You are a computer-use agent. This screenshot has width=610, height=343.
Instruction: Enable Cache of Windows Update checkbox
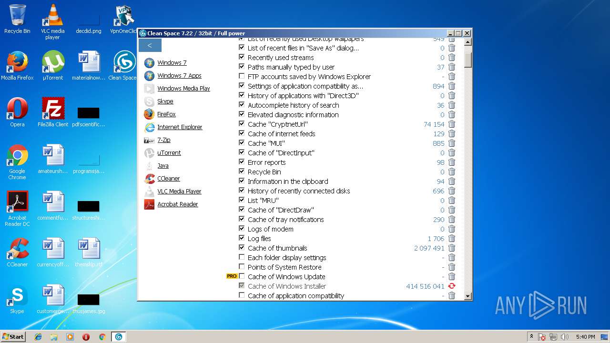(242, 276)
